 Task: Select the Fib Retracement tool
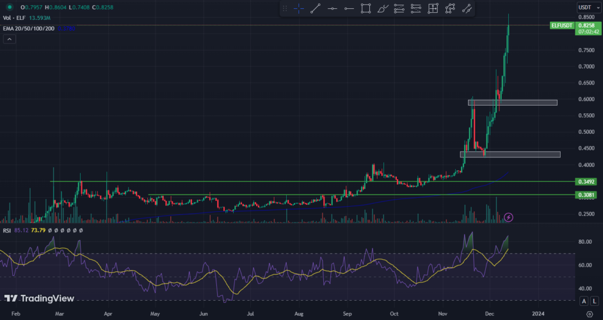pyautogui.click(x=399, y=8)
